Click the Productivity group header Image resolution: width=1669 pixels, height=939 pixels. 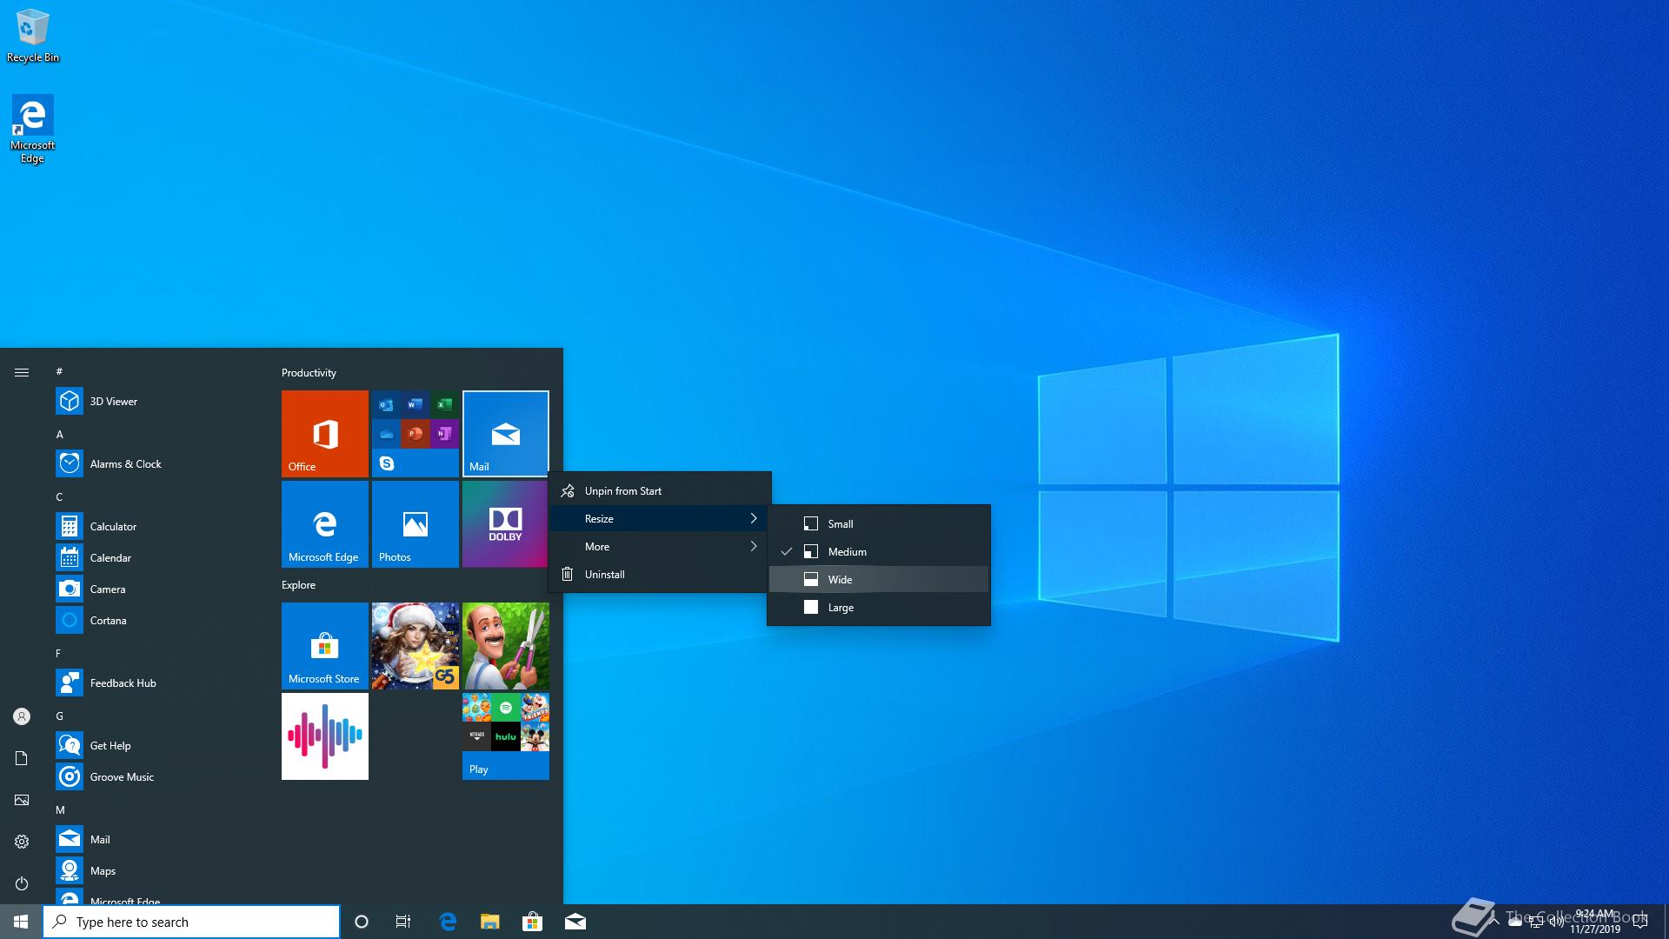pos(309,372)
